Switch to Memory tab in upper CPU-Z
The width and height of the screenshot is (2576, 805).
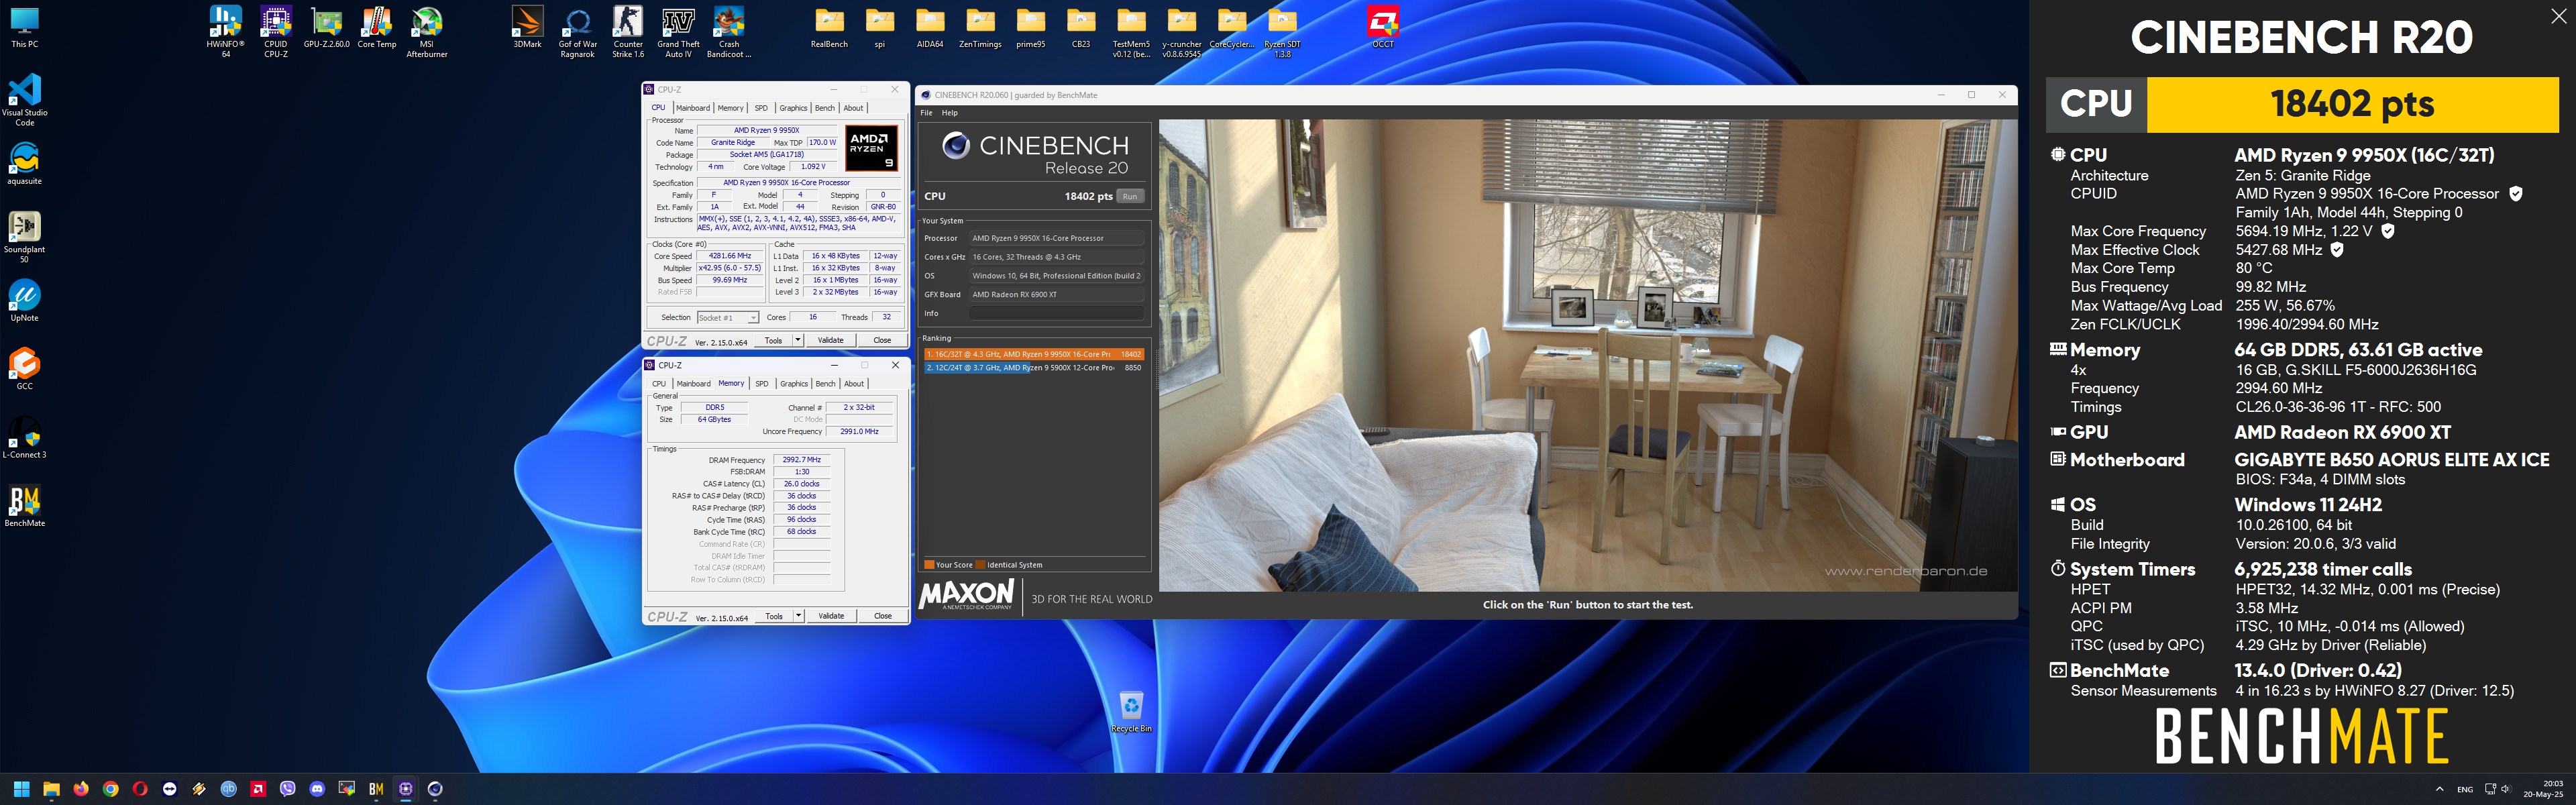click(x=730, y=108)
